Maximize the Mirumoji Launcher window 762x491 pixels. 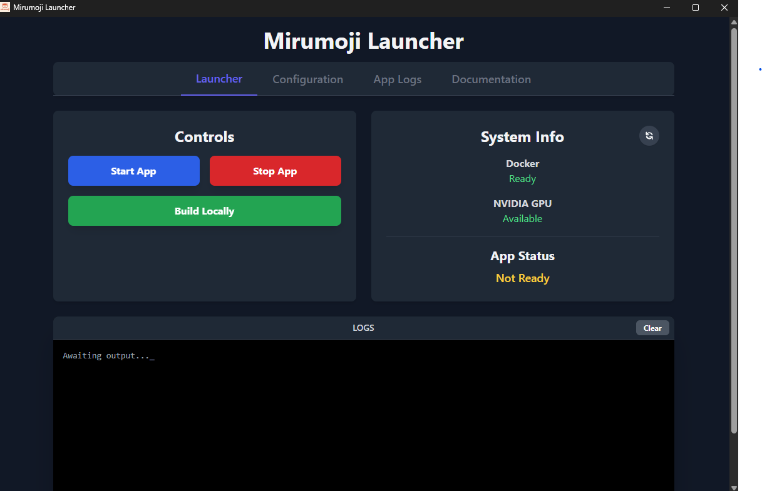696,8
